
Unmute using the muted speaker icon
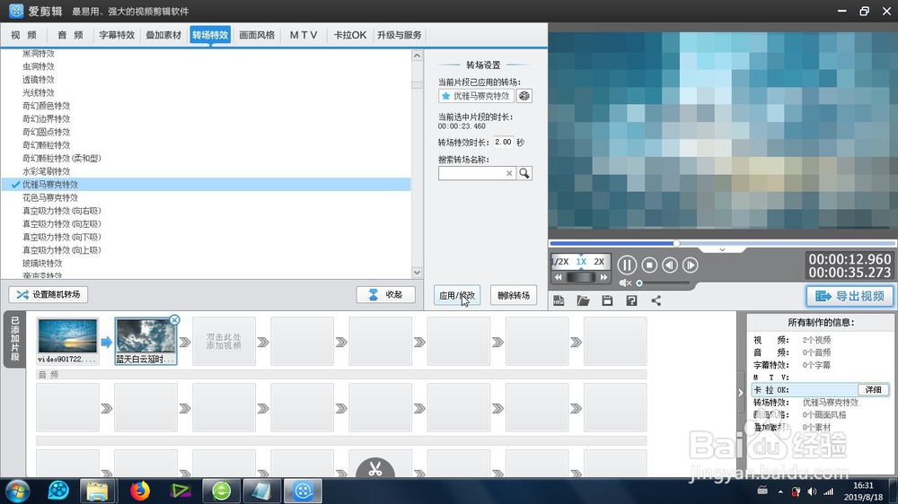point(625,282)
